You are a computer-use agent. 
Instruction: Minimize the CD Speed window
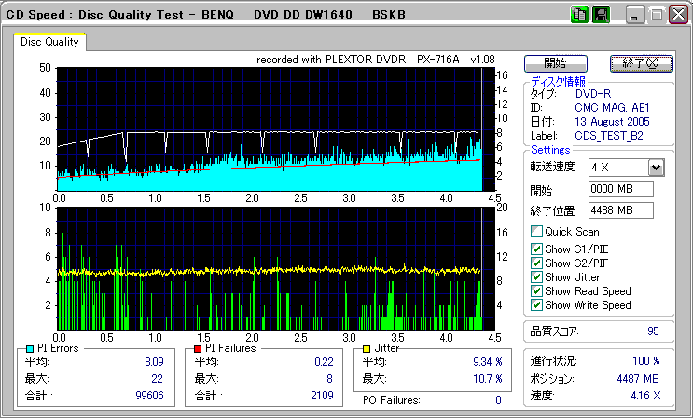[635, 15]
